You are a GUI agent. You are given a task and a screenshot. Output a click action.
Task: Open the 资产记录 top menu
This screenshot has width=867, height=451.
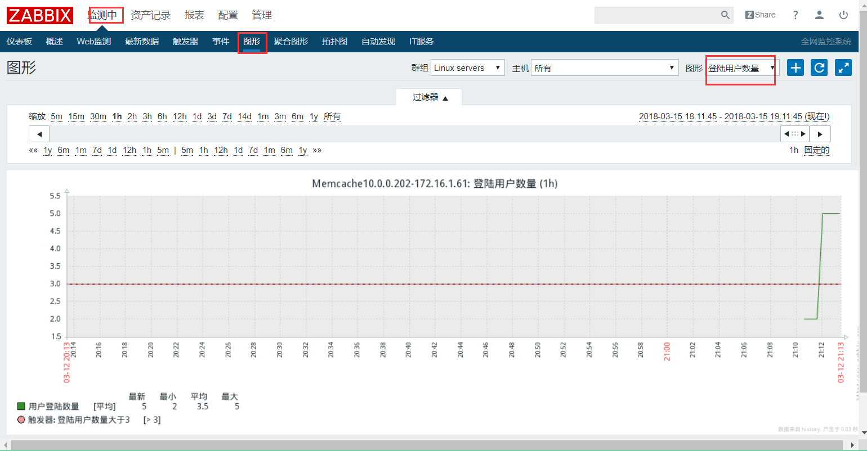click(150, 15)
